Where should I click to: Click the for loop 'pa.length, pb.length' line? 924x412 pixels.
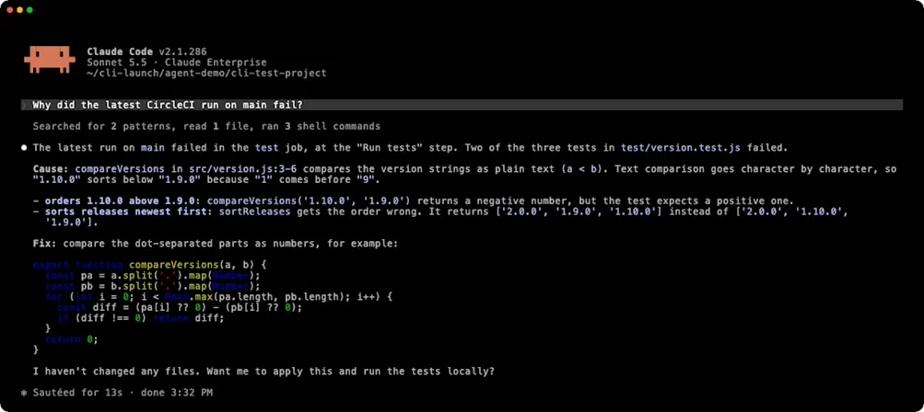[x=218, y=297]
